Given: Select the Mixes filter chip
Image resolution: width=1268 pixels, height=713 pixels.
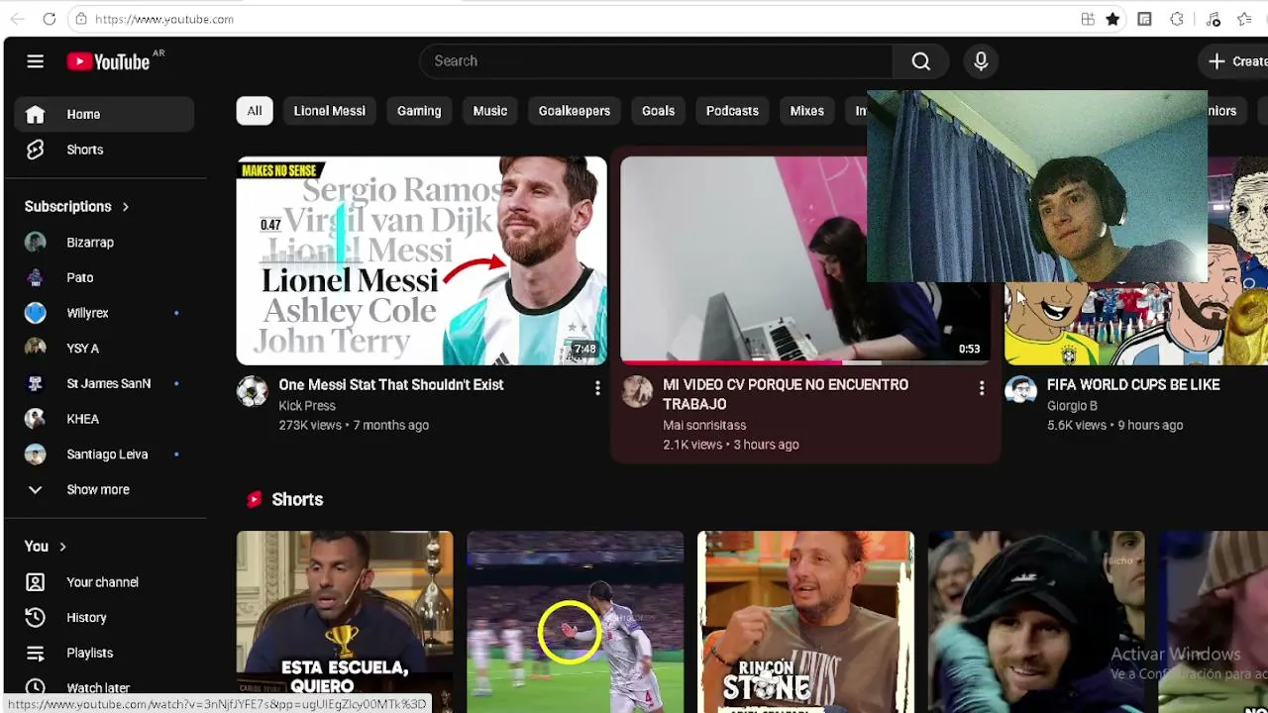Looking at the screenshot, I should [x=807, y=111].
